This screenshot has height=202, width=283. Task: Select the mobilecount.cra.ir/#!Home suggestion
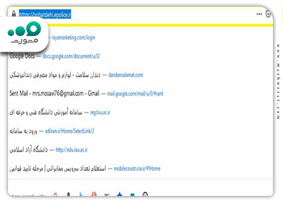[137, 168]
